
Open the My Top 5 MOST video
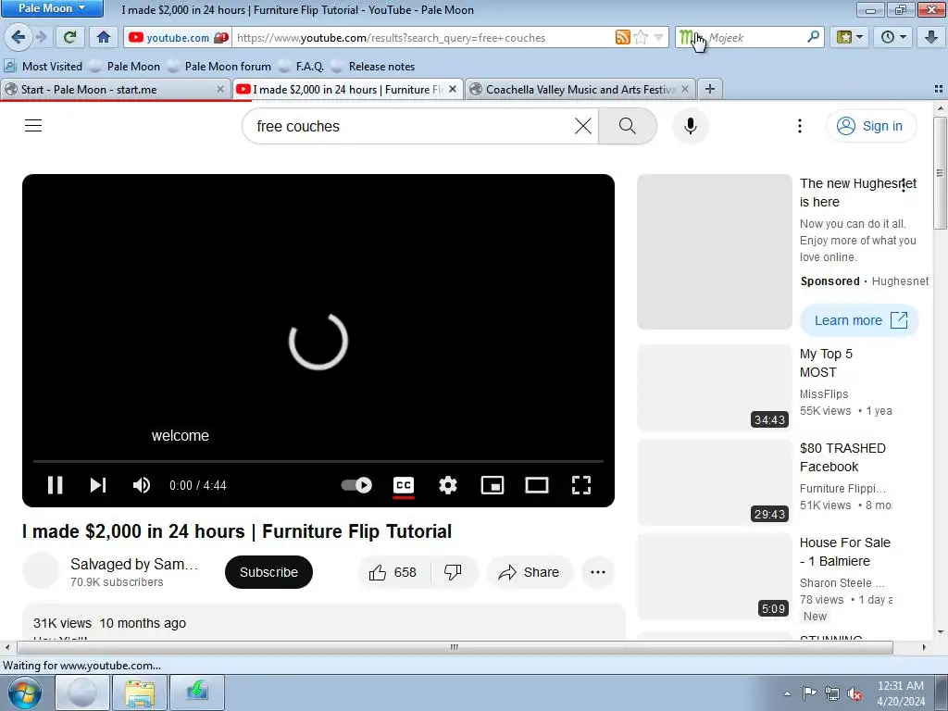(826, 363)
